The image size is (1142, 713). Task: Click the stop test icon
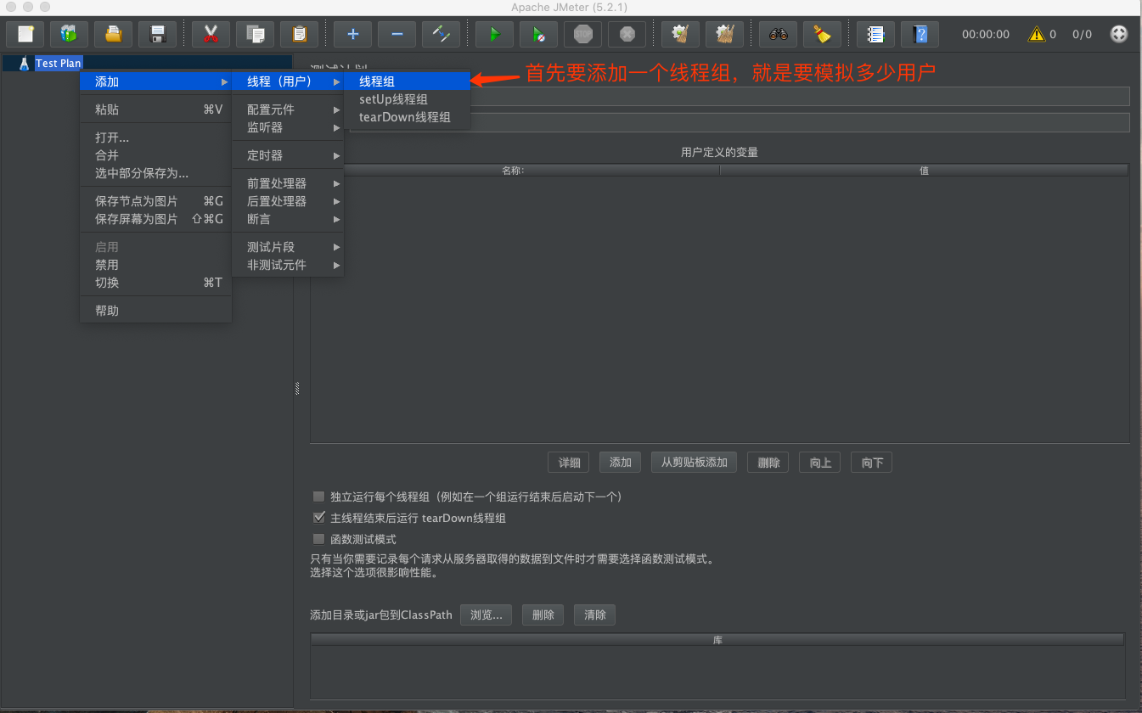coord(582,35)
